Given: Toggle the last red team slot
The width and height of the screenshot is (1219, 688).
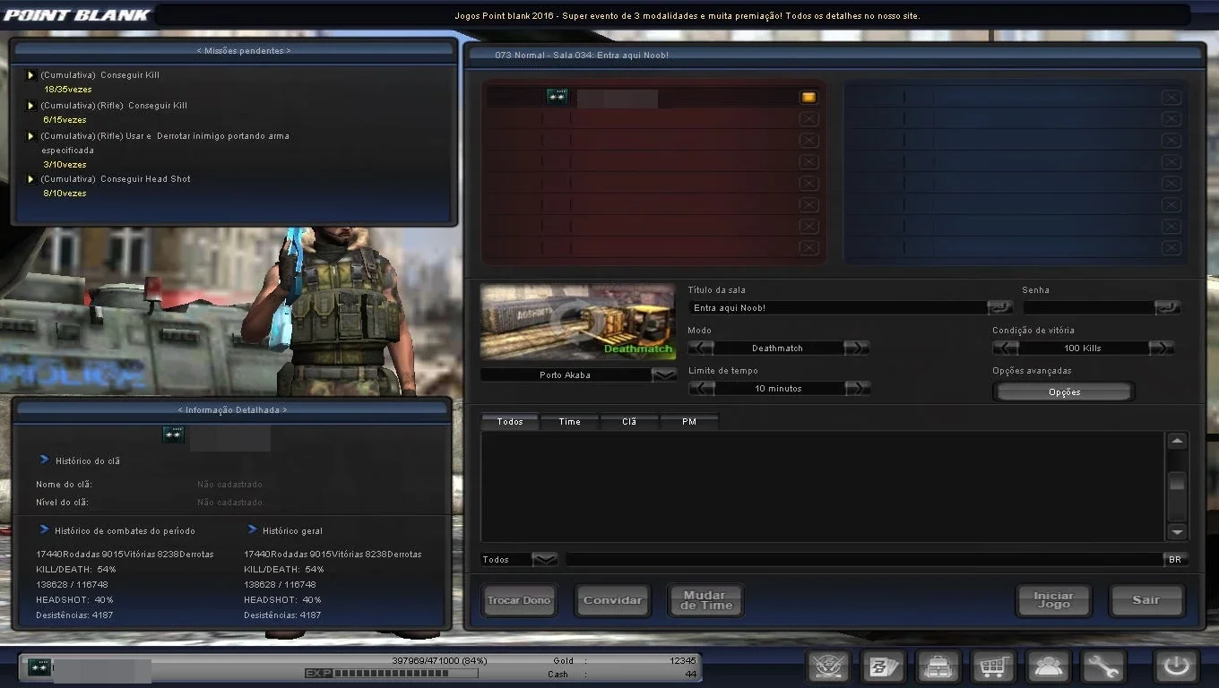Looking at the screenshot, I should click(x=808, y=248).
